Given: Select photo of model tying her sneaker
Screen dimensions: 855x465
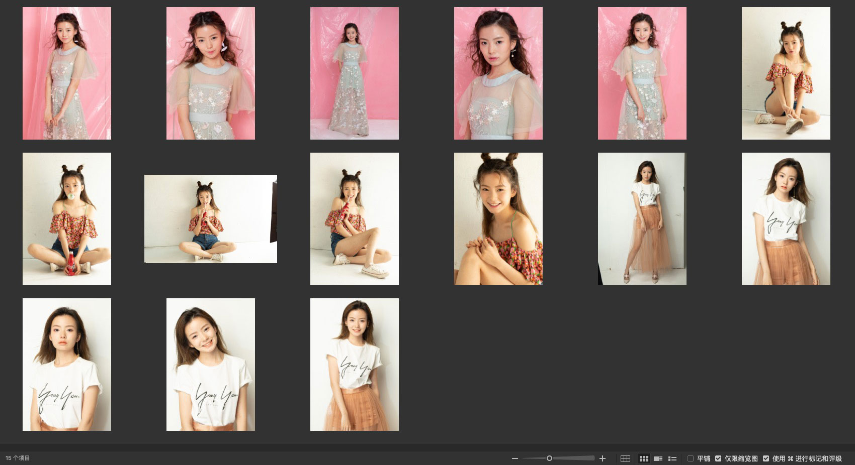Looking at the screenshot, I should click(786, 73).
